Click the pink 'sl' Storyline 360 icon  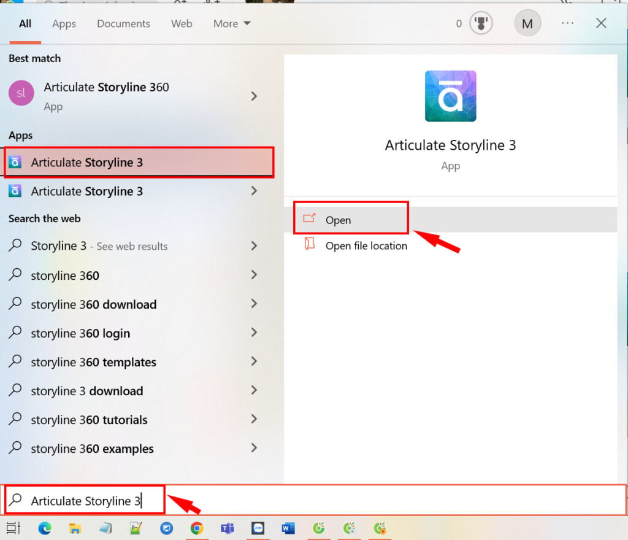(21, 93)
